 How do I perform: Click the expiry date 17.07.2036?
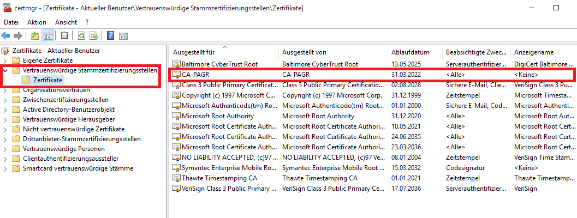tap(406, 189)
